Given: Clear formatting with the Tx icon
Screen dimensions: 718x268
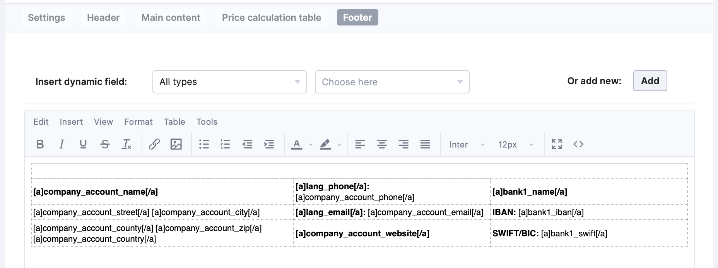Looking at the screenshot, I should tap(127, 144).
